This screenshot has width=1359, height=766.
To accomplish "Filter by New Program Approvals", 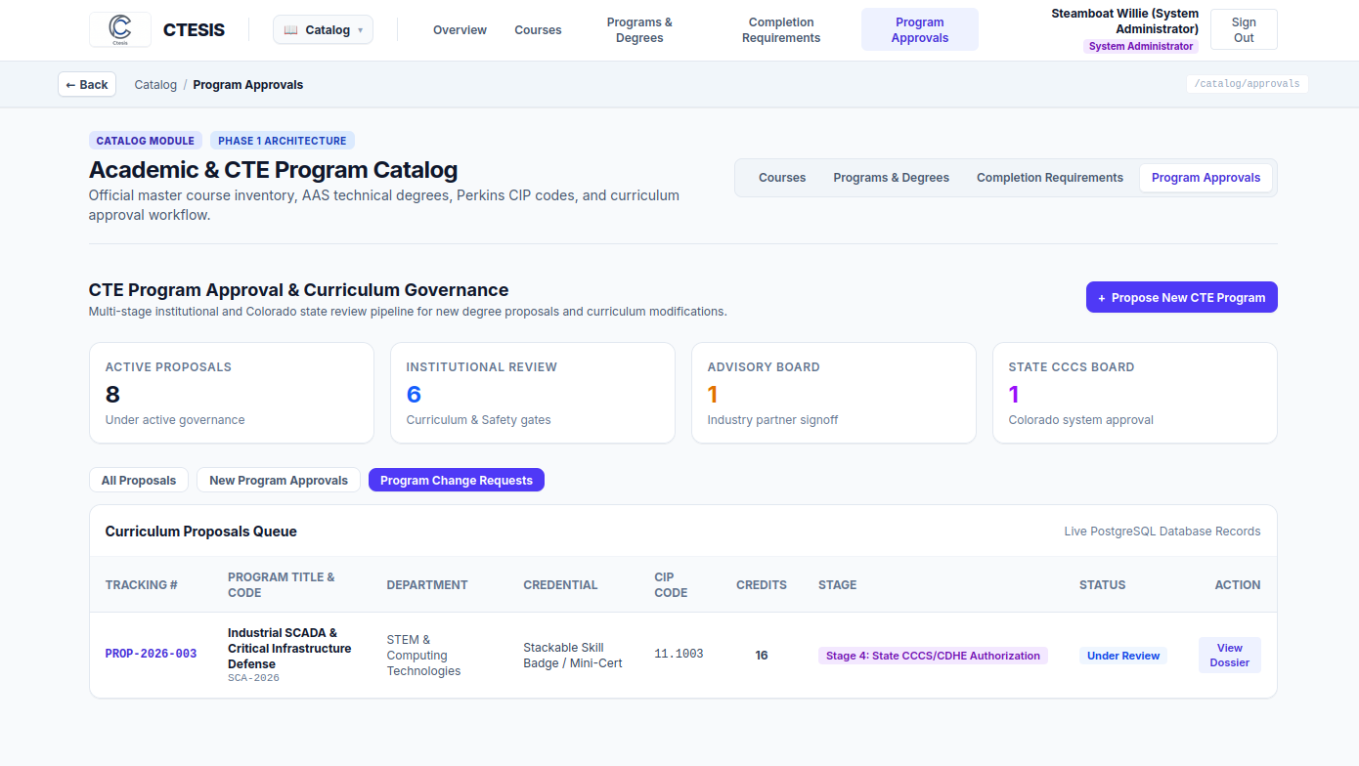I will tap(279, 481).
